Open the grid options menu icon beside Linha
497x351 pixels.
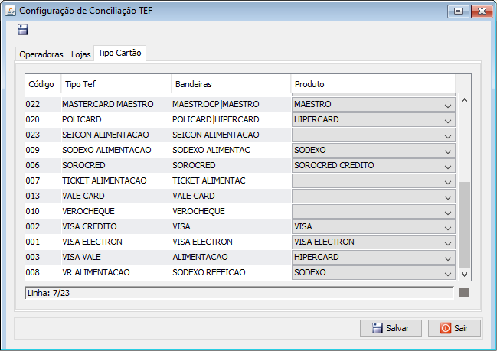[464, 293]
